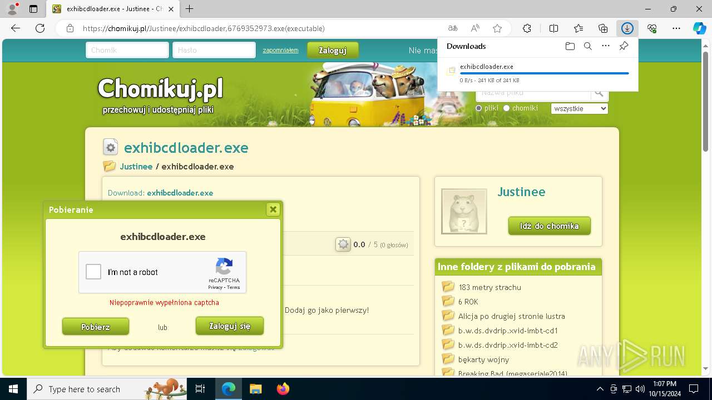Viewport: 712px width, 400px height.
Task: Refresh the Chomikuj page
Action: pyautogui.click(x=40, y=28)
